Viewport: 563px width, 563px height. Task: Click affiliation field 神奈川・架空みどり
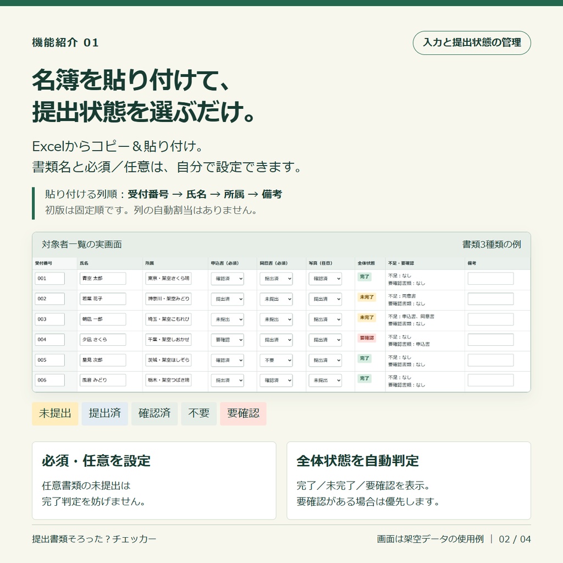[x=168, y=299]
